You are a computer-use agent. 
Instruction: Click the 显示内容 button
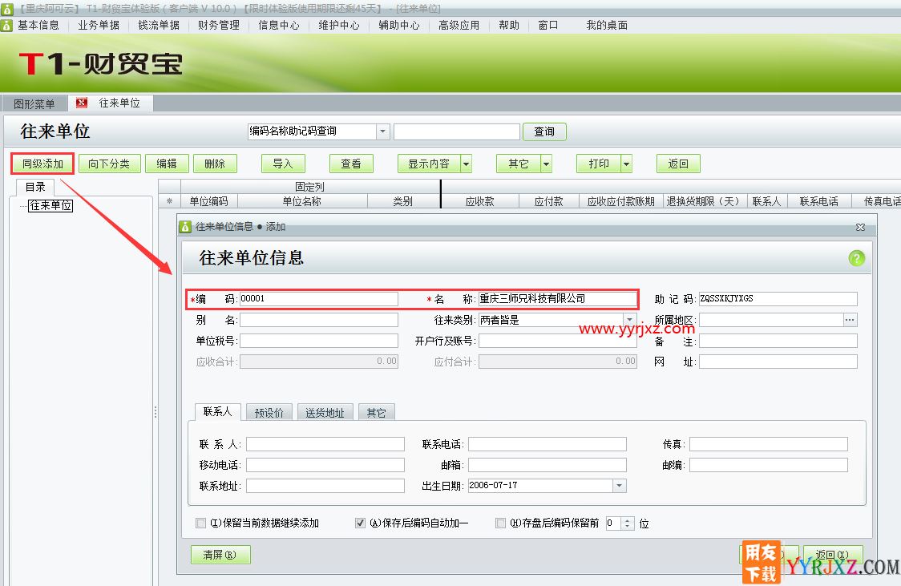(x=429, y=164)
